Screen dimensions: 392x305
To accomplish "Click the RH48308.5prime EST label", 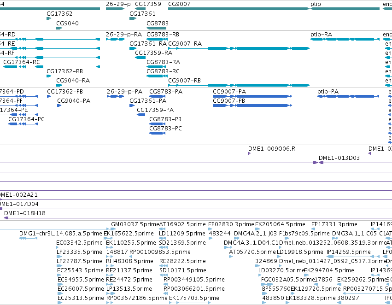I will [x=129, y=261].
